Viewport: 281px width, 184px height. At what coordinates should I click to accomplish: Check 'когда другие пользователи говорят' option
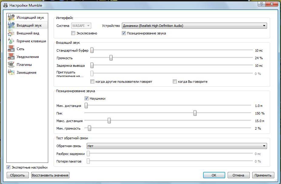click(92, 82)
